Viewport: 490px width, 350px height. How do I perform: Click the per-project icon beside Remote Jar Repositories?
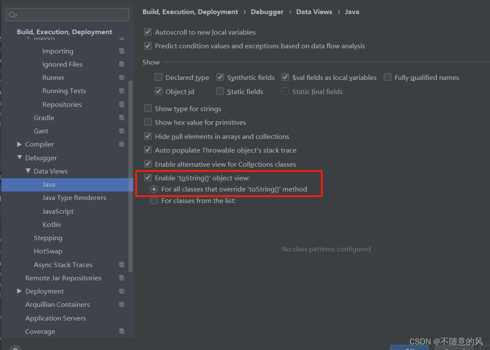tap(122, 278)
